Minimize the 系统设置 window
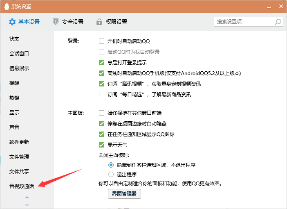The image size is (287, 209). pyautogui.click(x=269, y=7)
